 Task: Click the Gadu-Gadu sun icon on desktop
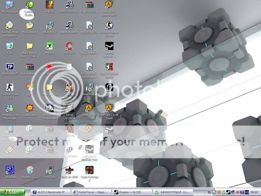(30, 108)
